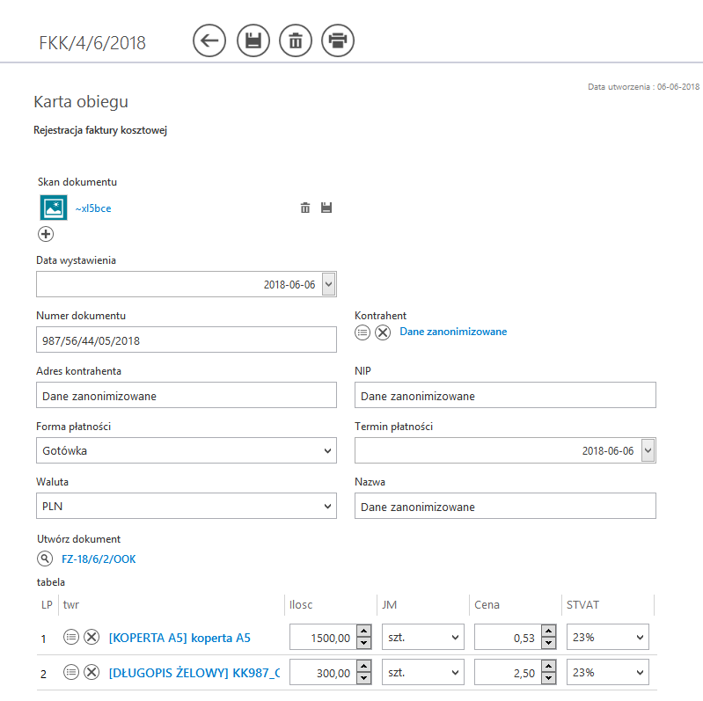
Task: Download scan attachment with small disk icon
Action: [326, 208]
